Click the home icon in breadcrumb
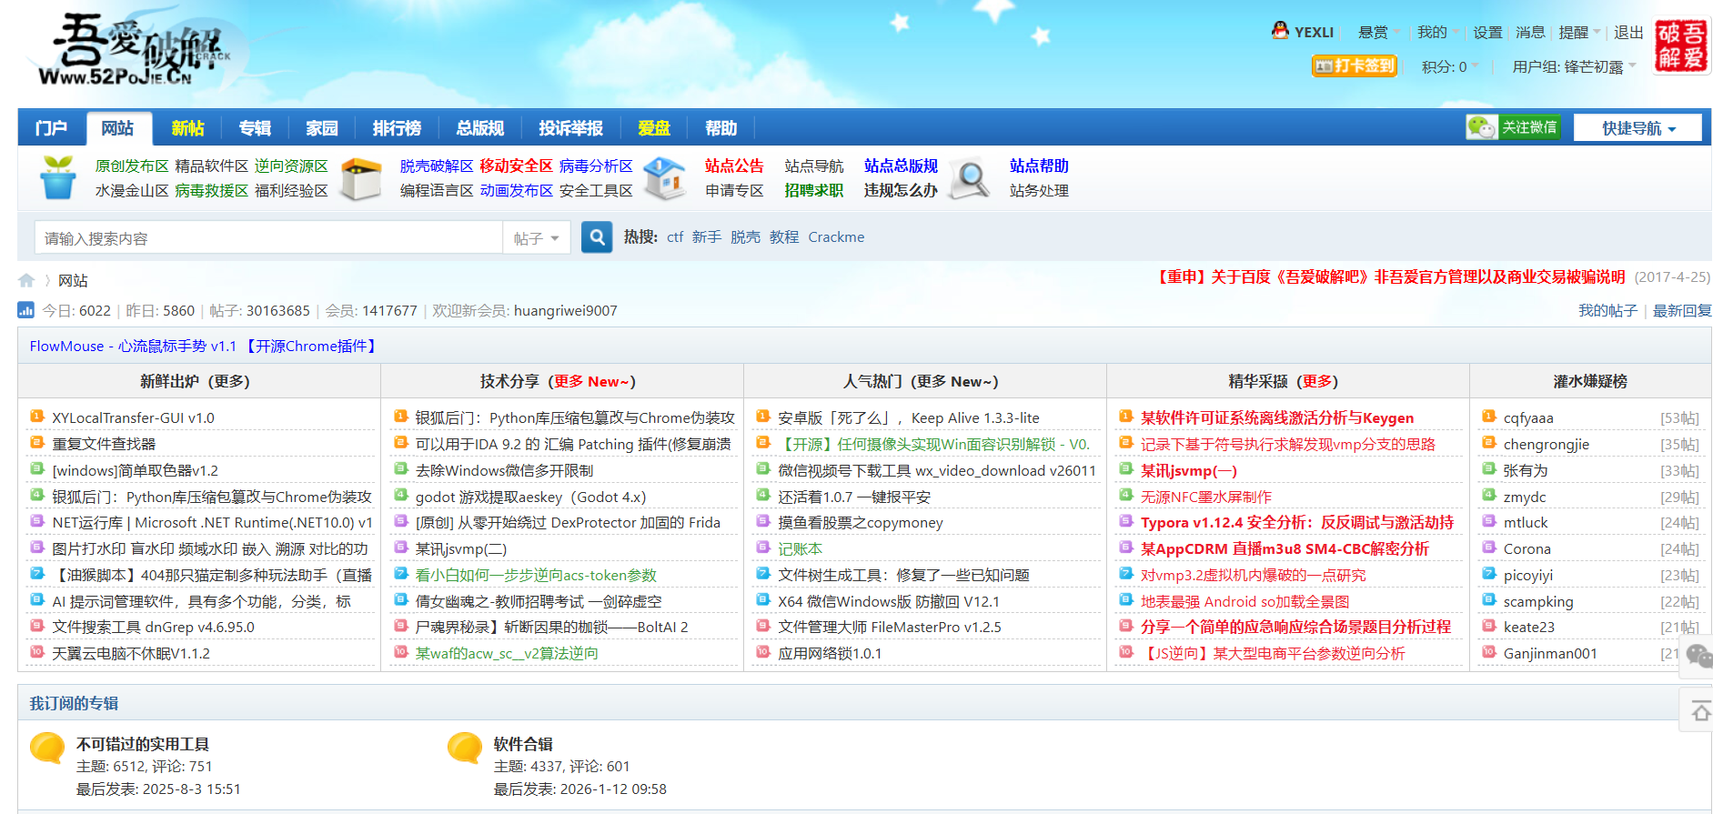 [x=26, y=280]
